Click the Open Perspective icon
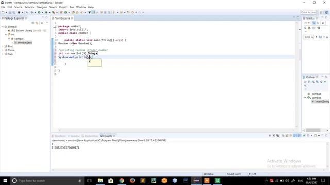This screenshot has width=330, height=185. pos(321,12)
